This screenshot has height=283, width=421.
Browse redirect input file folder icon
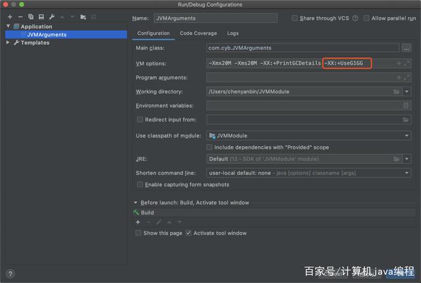[x=406, y=120]
